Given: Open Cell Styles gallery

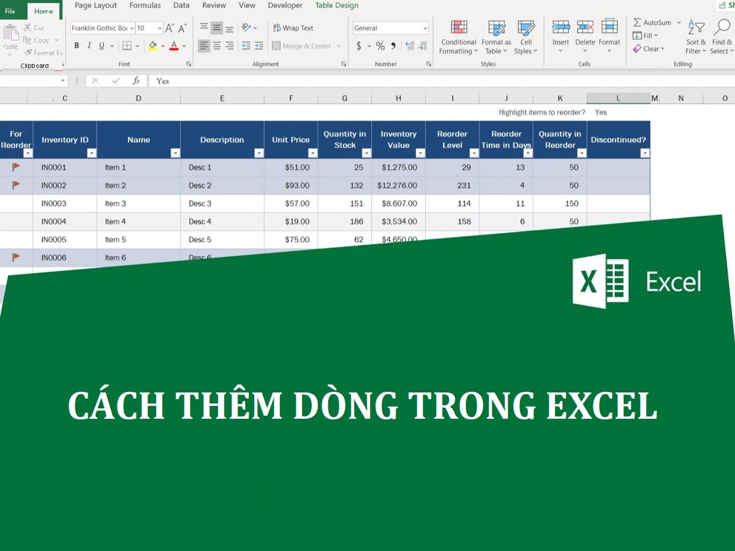Looking at the screenshot, I should pyautogui.click(x=526, y=37).
